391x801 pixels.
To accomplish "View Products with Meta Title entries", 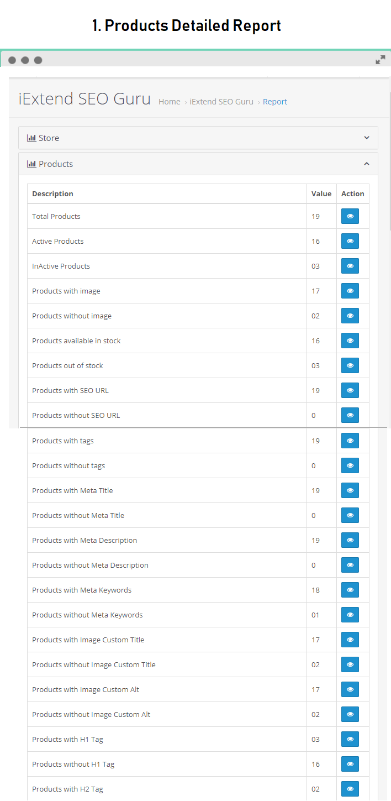I will pyautogui.click(x=350, y=490).
